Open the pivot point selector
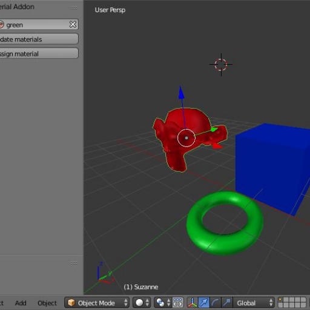This screenshot has height=310, width=310. (163, 303)
